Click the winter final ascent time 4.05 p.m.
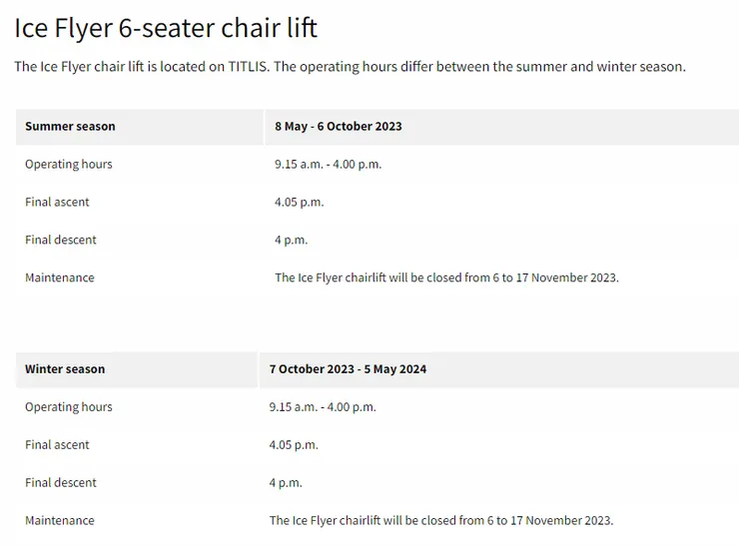Image resolution: width=739 pixels, height=546 pixels. (294, 445)
